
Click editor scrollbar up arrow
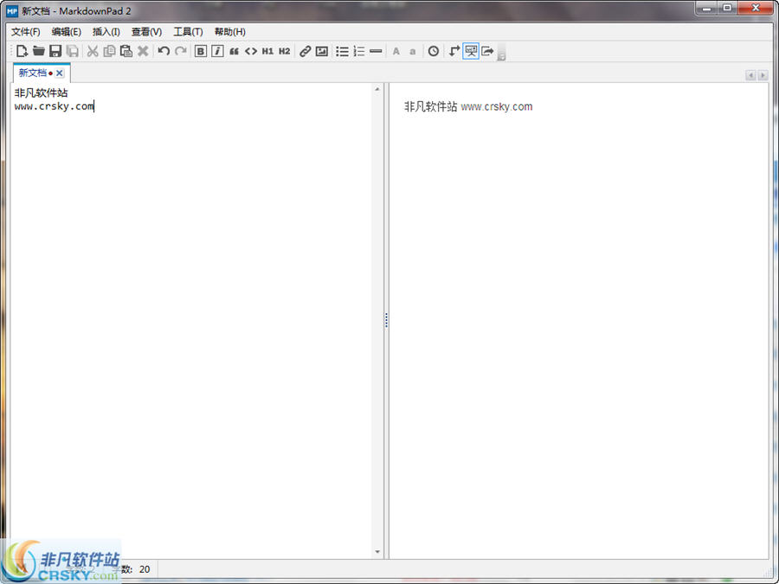tap(377, 89)
